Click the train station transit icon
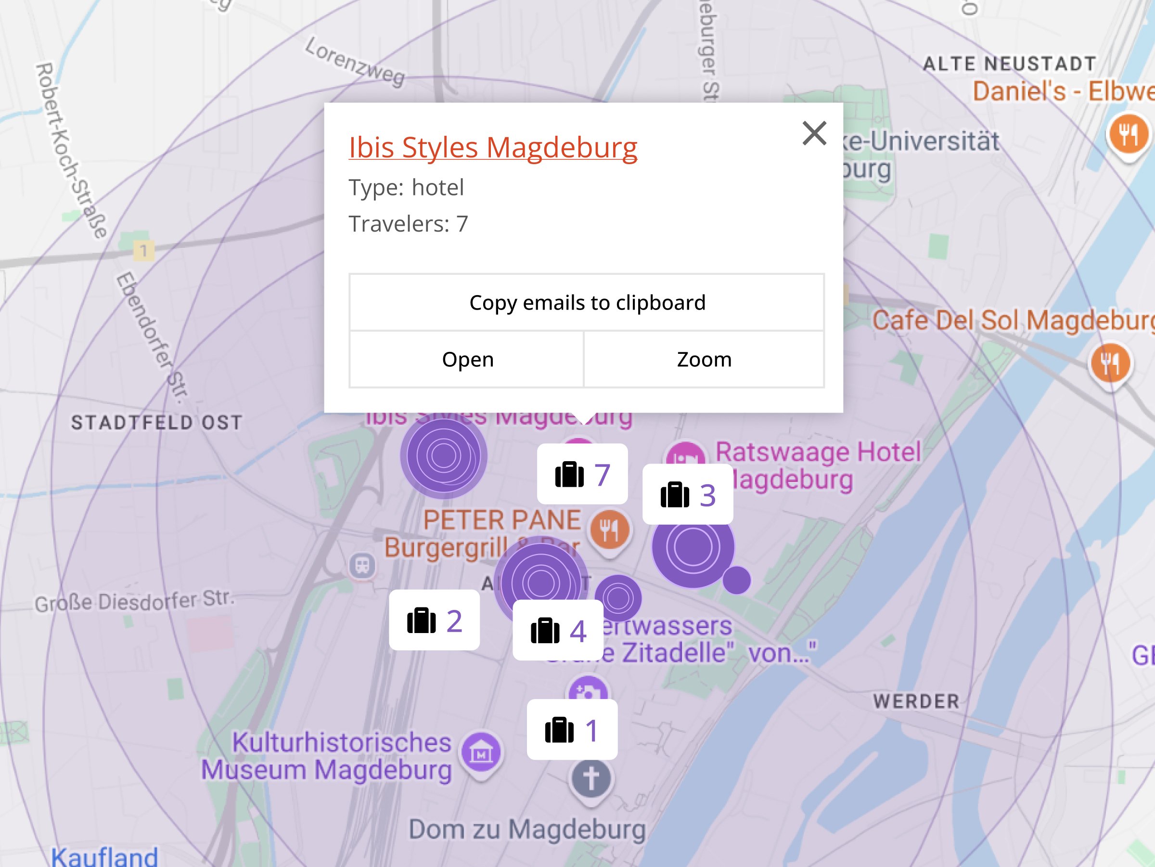The width and height of the screenshot is (1155, 867). coord(362,565)
